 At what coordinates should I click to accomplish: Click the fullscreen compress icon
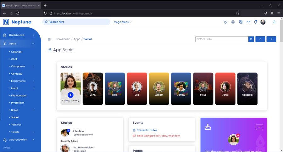(x=233, y=22)
